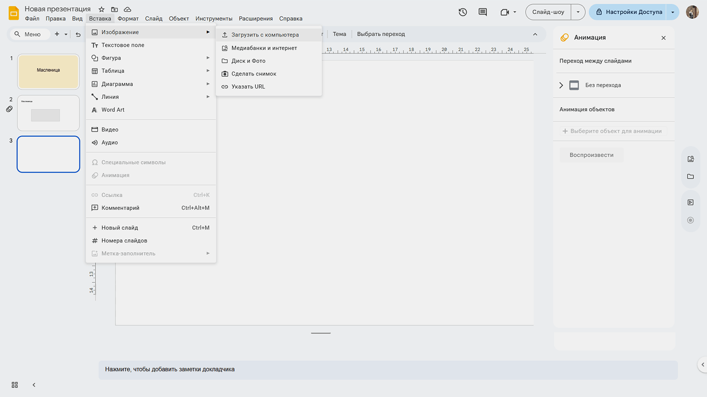Expand the 'Без перехода' transition section
Image resolution: width=707 pixels, height=397 pixels.
(x=561, y=85)
